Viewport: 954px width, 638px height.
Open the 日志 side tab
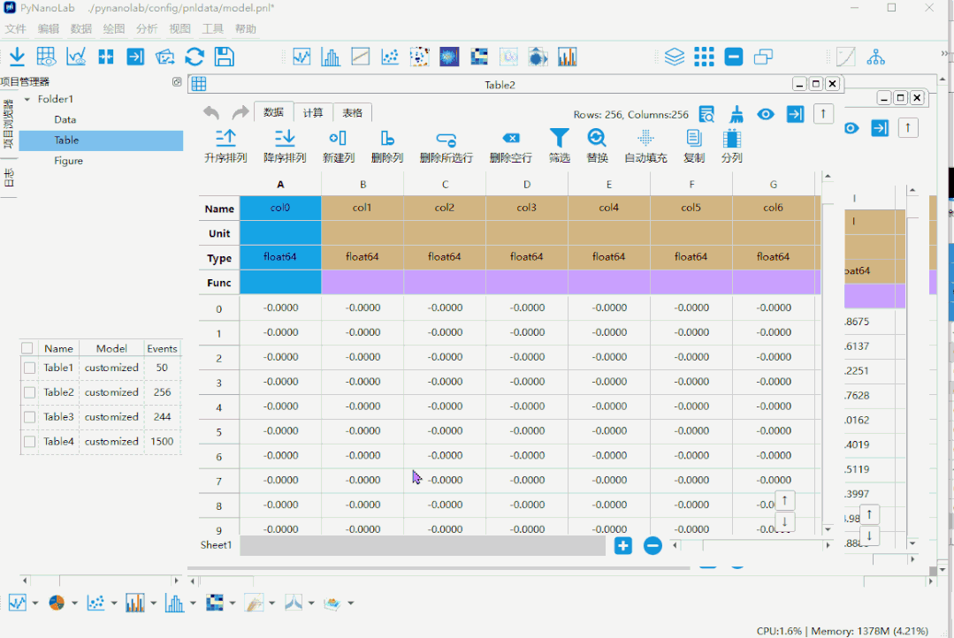click(9, 178)
